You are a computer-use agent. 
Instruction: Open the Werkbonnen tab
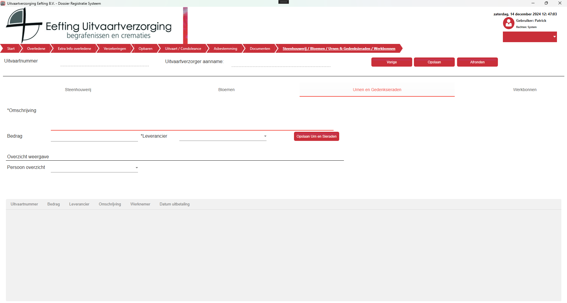tap(524, 90)
